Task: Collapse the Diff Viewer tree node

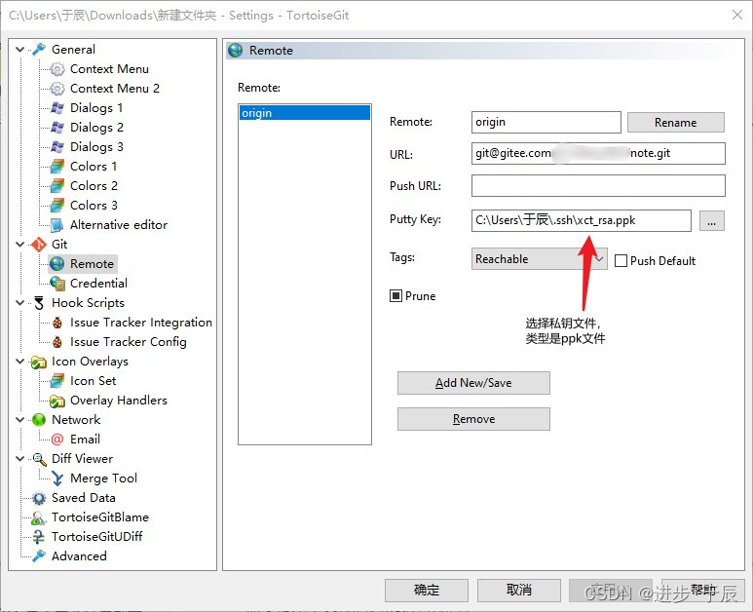Action: tap(20, 459)
